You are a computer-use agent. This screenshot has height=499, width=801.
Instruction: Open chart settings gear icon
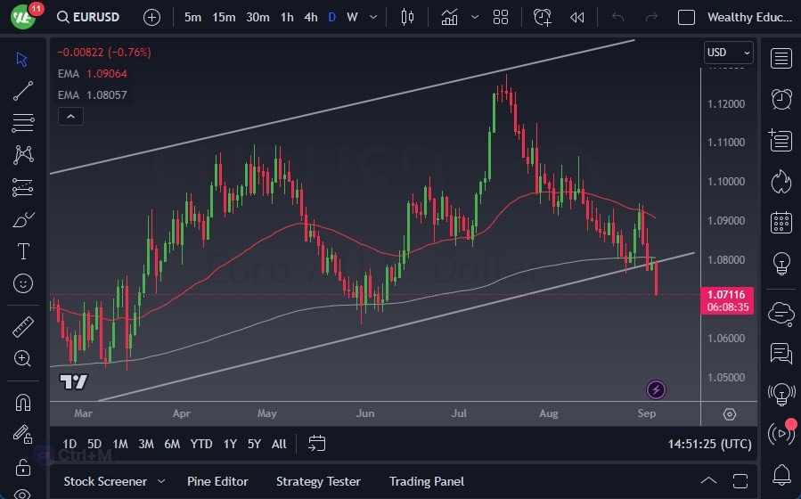730,414
